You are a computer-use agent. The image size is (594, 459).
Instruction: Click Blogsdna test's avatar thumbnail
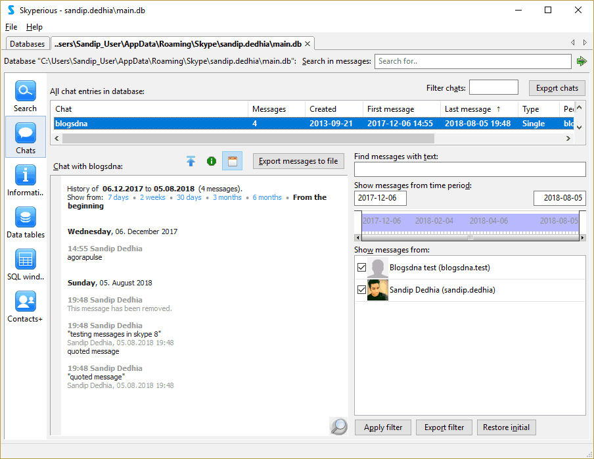tap(378, 268)
